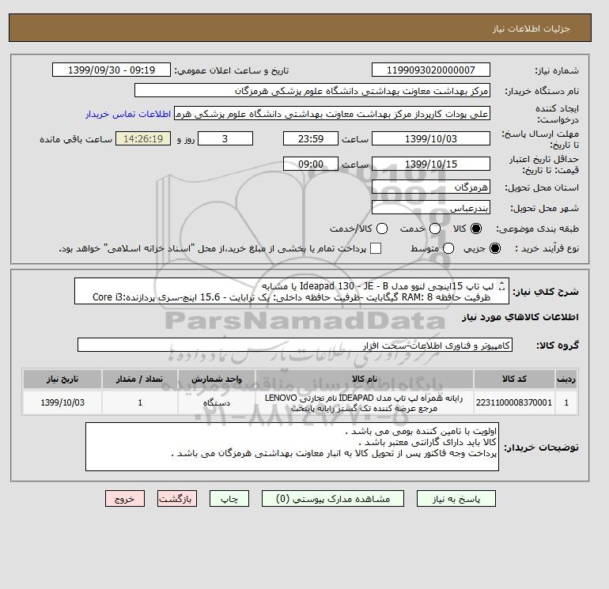Click the remaining days field showing 3
The image size is (609, 589).
[225, 138]
